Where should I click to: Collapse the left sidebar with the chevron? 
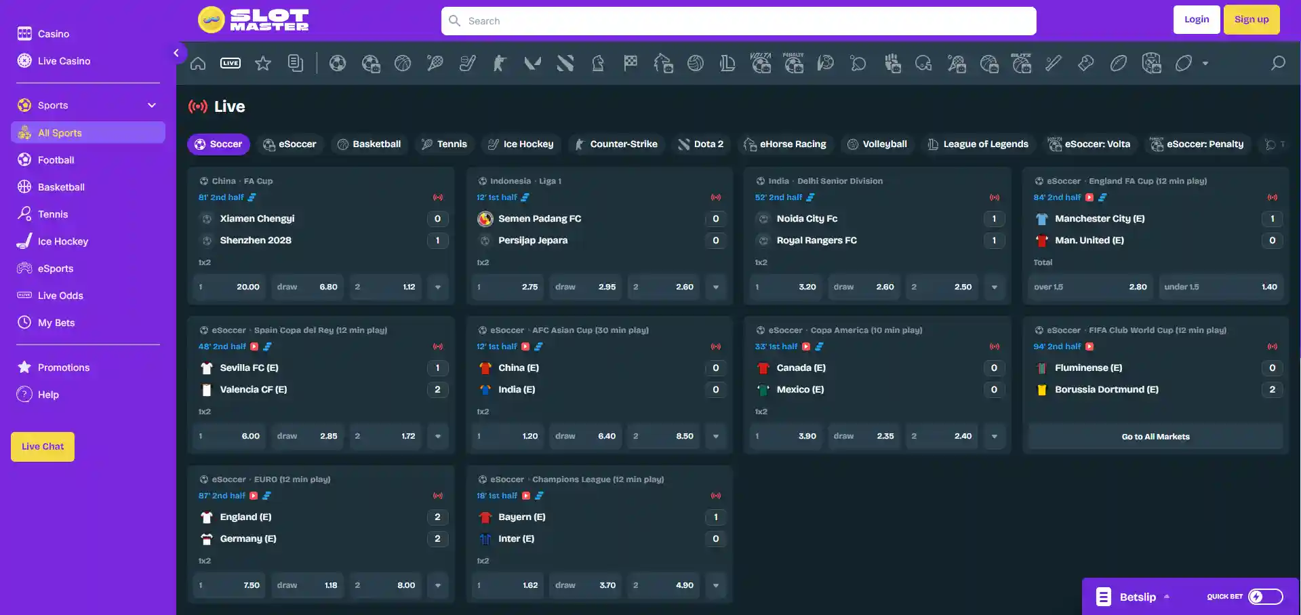pyautogui.click(x=176, y=53)
